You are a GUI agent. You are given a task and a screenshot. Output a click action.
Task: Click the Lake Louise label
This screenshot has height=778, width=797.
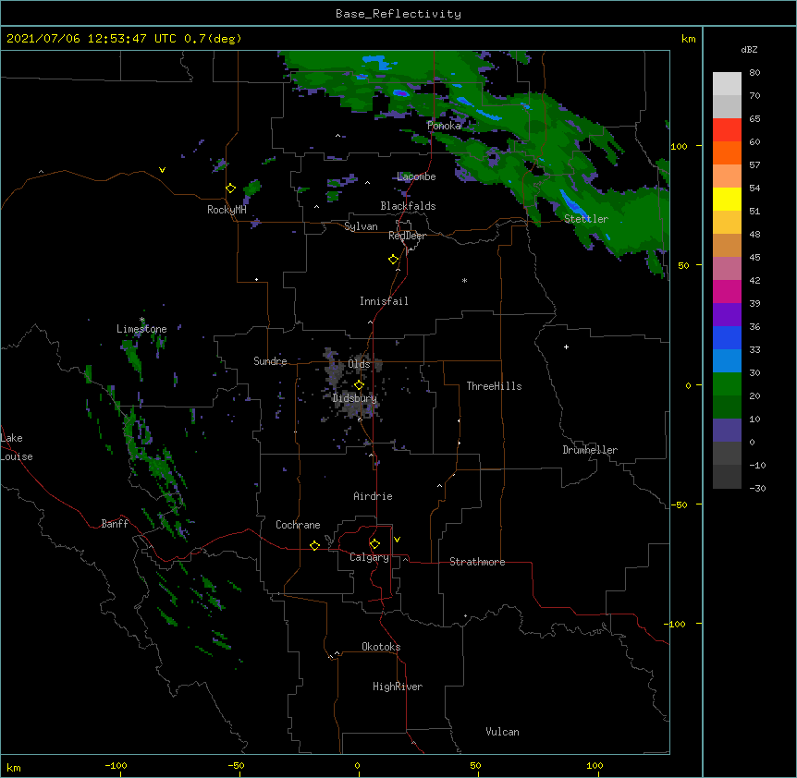17,447
